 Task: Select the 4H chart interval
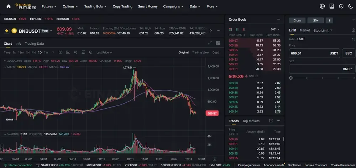33,52
